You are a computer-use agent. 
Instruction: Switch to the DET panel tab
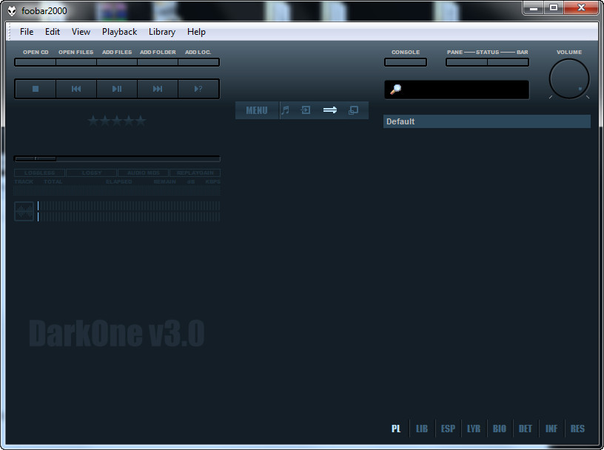[526, 429]
